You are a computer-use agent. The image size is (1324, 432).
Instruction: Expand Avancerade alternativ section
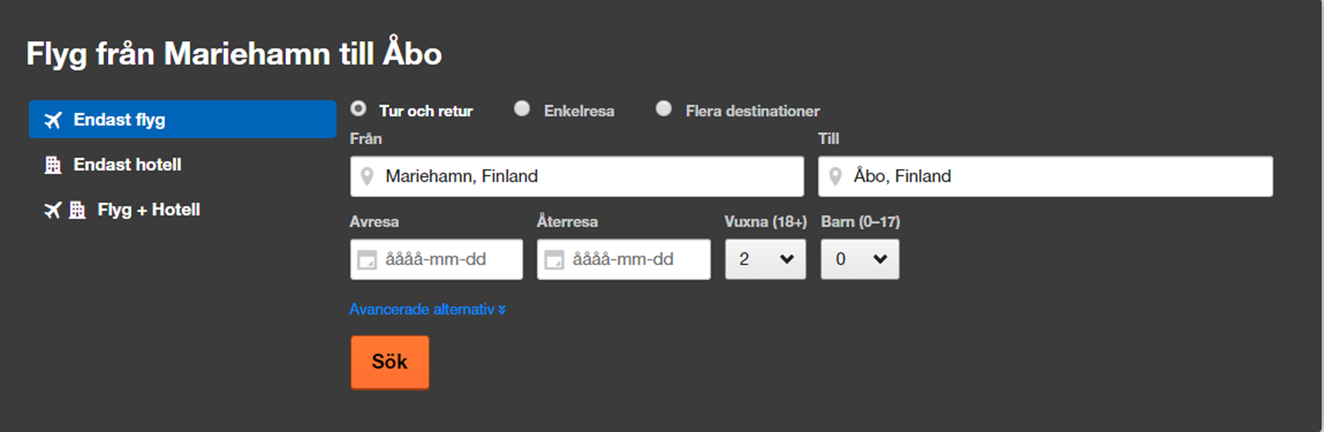(427, 309)
